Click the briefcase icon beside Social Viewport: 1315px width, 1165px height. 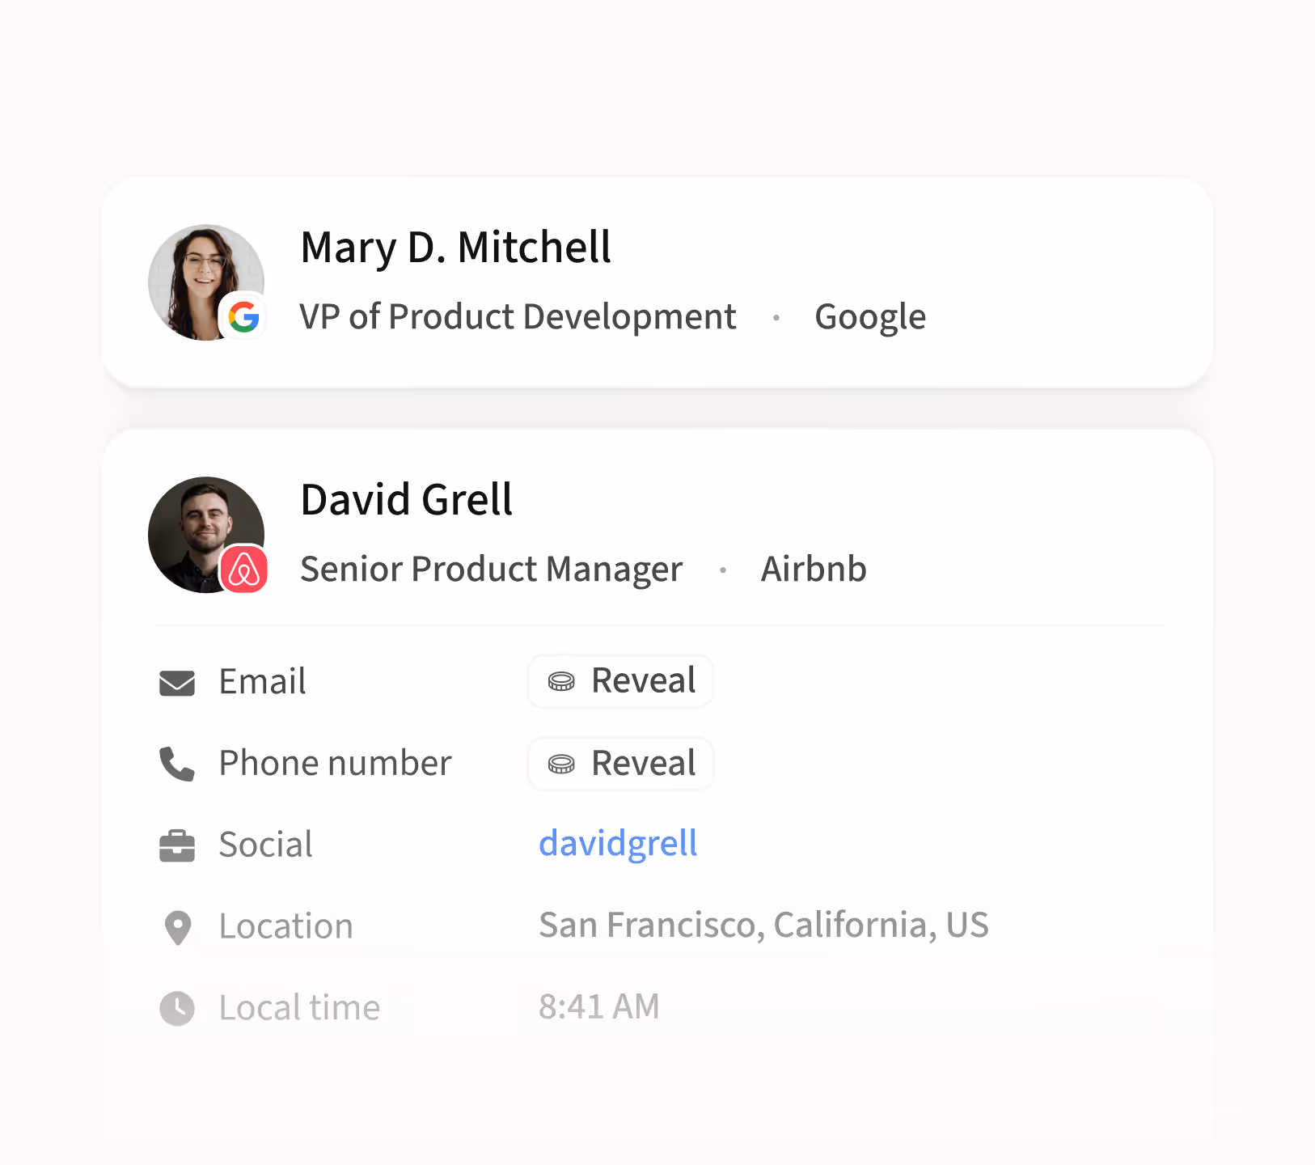[177, 845]
